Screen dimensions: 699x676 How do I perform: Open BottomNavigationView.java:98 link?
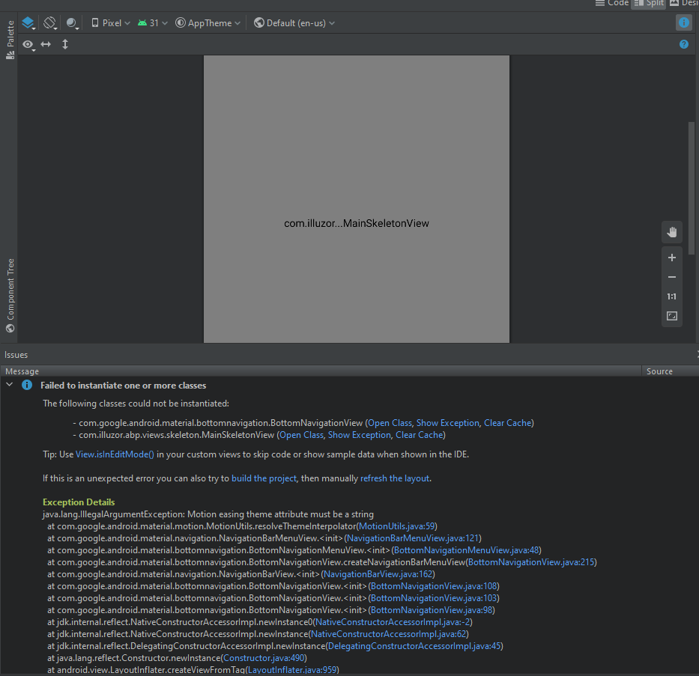point(431,611)
